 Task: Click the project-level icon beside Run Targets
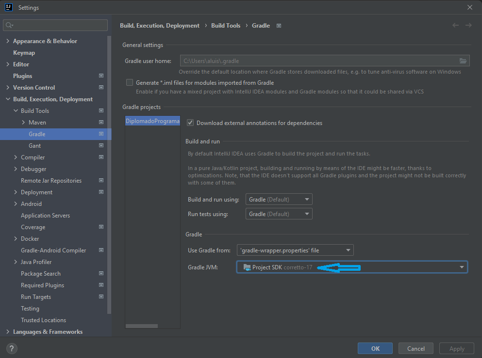point(101,296)
